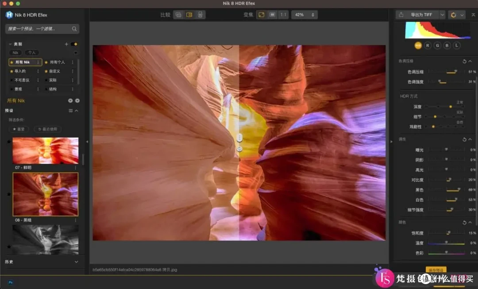This screenshot has width=478, height=289.
Task: Favorite the 07 - 鲜明 preset star
Action: pos(9,142)
